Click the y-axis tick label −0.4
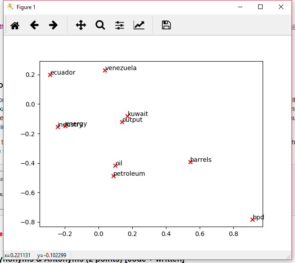The width and height of the screenshot is (295, 263). pyautogui.click(x=28, y=163)
